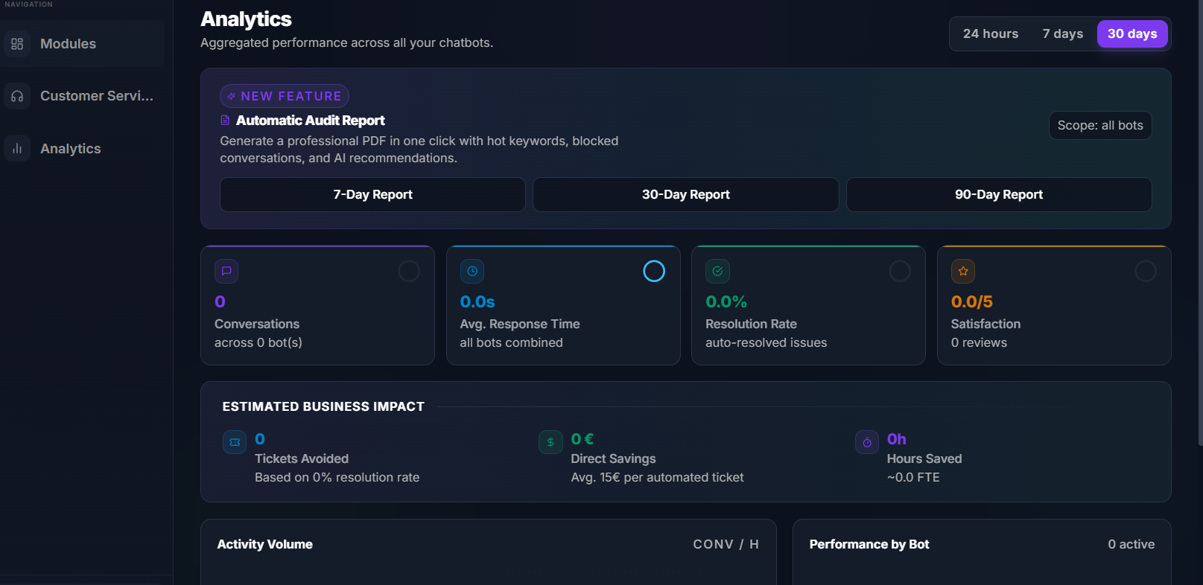Open Customer Service in the navigation
The image size is (1203, 585).
[83, 96]
